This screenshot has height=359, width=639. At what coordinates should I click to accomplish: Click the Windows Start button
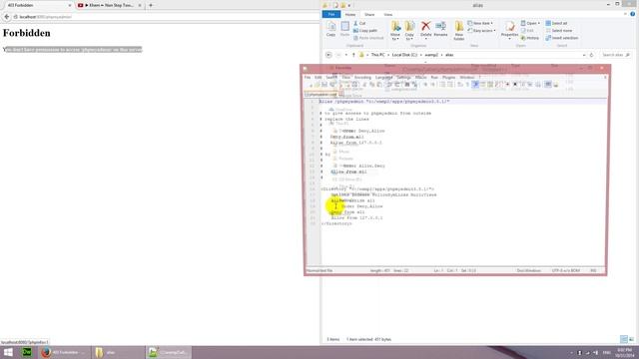[x=8, y=352]
